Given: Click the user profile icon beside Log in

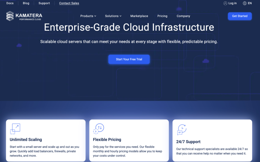Looking at the screenshot, I should point(225,3).
